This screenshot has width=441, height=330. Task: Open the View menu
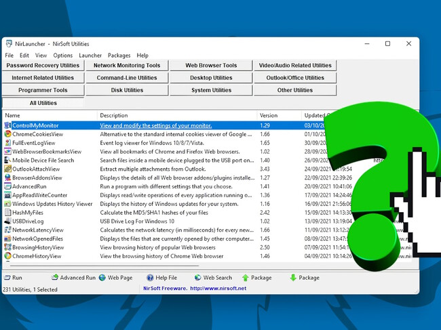pyautogui.click(x=41, y=56)
